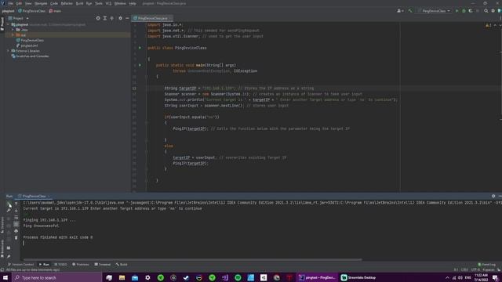Image resolution: width=502 pixels, height=282 pixels.
Task: Start debugging with the bug icon in toolbar
Action: click(x=464, y=11)
